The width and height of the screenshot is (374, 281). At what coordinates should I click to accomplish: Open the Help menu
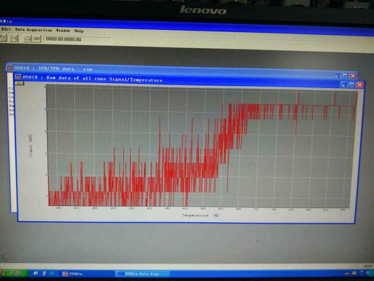point(79,31)
